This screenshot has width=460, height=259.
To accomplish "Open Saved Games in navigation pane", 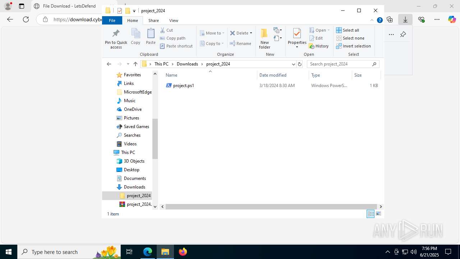I will [x=136, y=127].
